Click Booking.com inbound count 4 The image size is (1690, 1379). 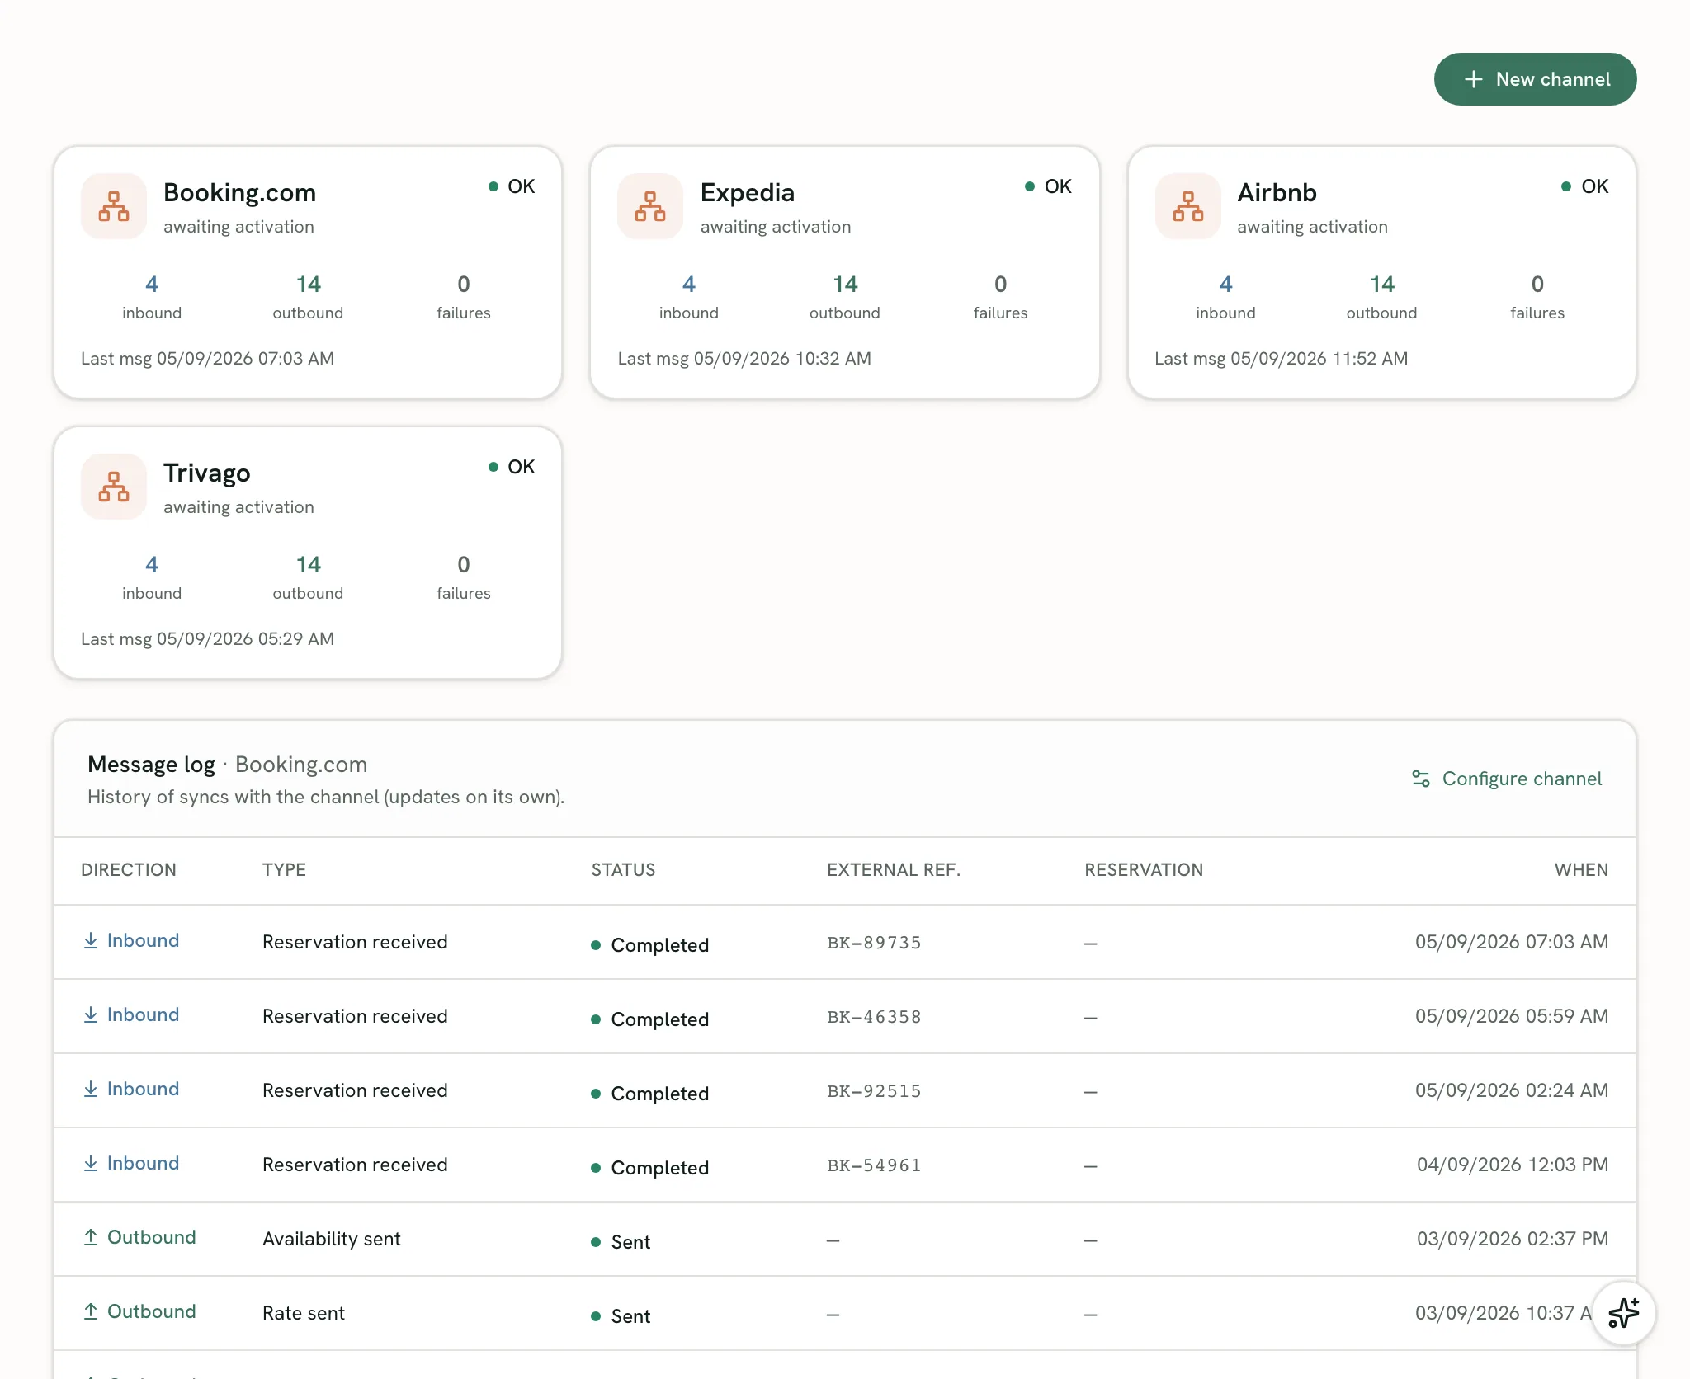coord(152,285)
